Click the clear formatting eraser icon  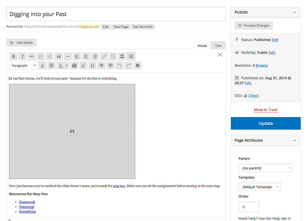83,66
